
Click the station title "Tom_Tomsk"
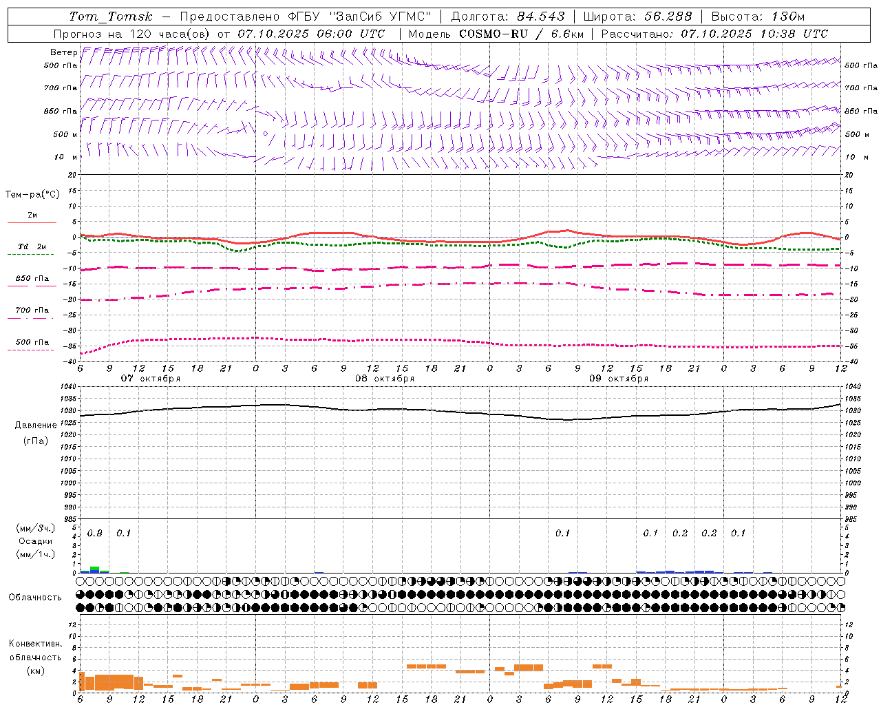click(111, 17)
